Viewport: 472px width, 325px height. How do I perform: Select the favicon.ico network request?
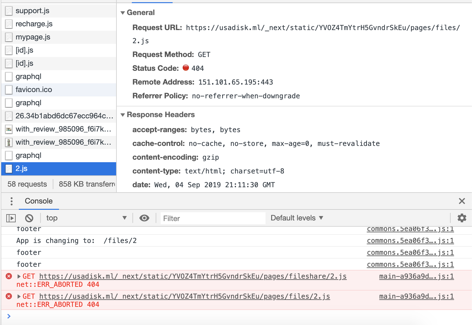[x=34, y=90]
